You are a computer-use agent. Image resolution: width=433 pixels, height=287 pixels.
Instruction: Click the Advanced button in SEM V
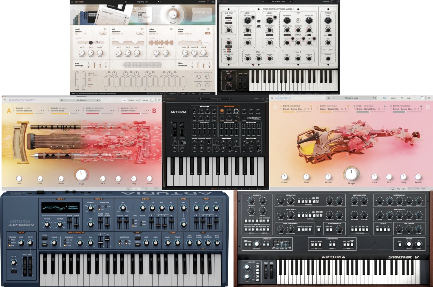[x=326, y=1]
